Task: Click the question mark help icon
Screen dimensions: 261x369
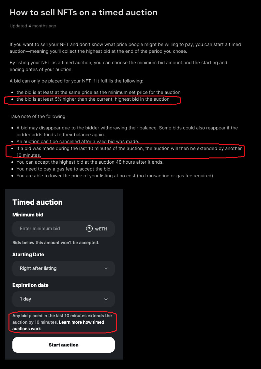Action: (x=89, y=229)
